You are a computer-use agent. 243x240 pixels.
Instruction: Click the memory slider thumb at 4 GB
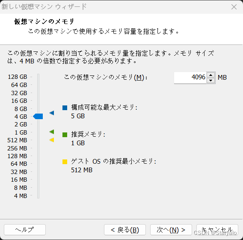(x=38, y=117)
